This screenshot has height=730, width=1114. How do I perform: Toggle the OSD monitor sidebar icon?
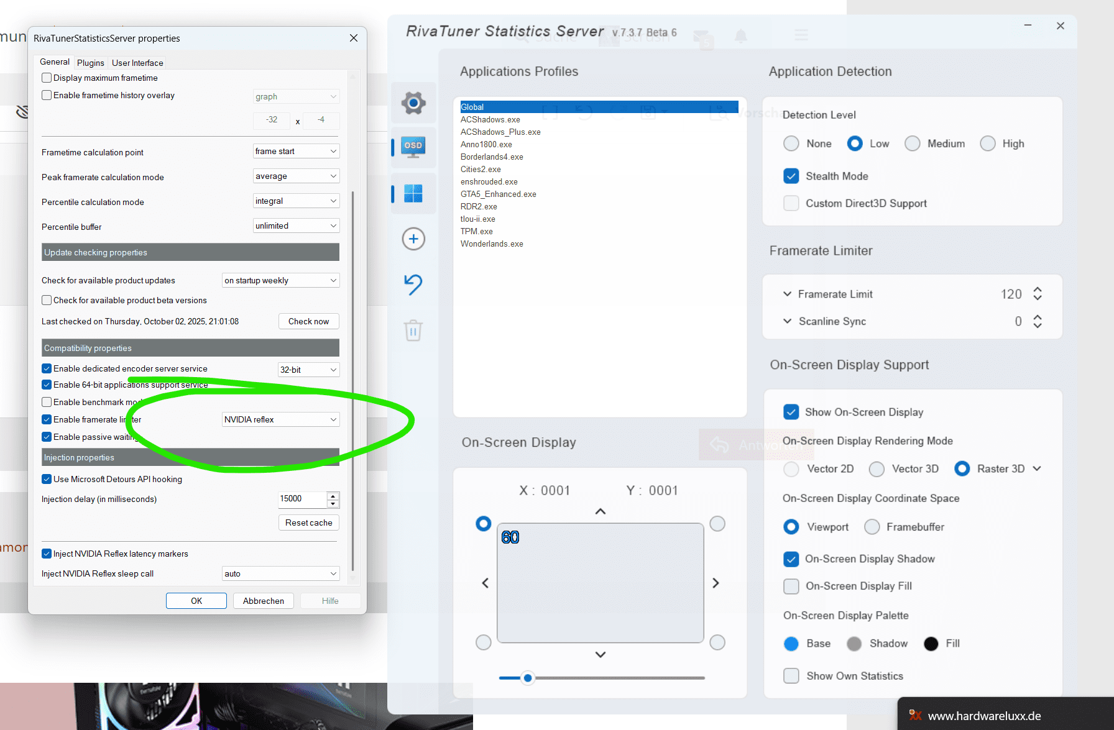tap(413, 147)
